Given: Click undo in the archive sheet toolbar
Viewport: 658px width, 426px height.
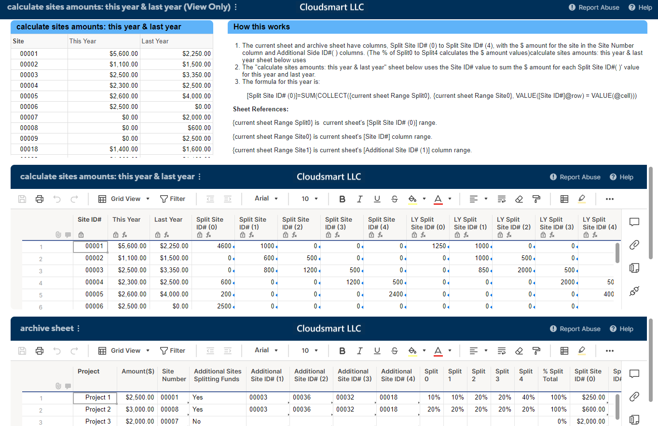Looking at the screenshot, I should (57, 351).
